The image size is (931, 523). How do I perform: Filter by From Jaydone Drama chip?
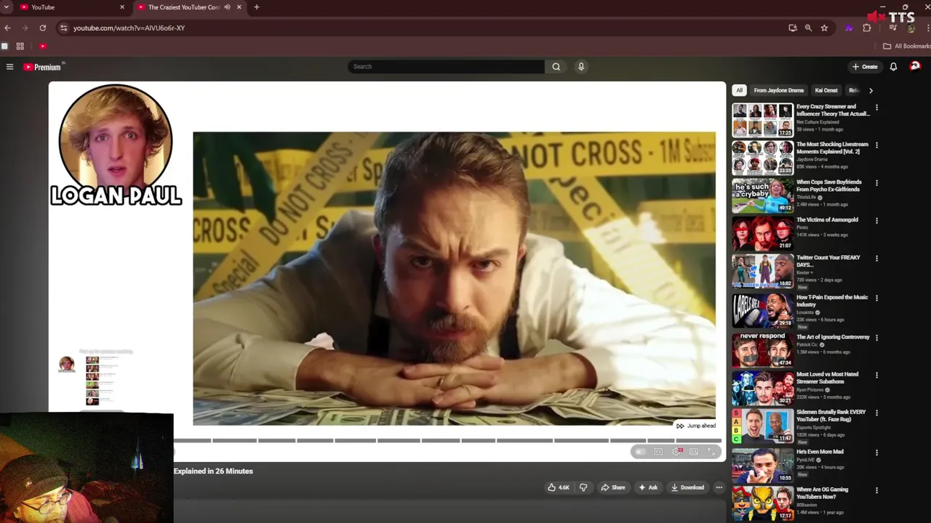click(778, 91)
